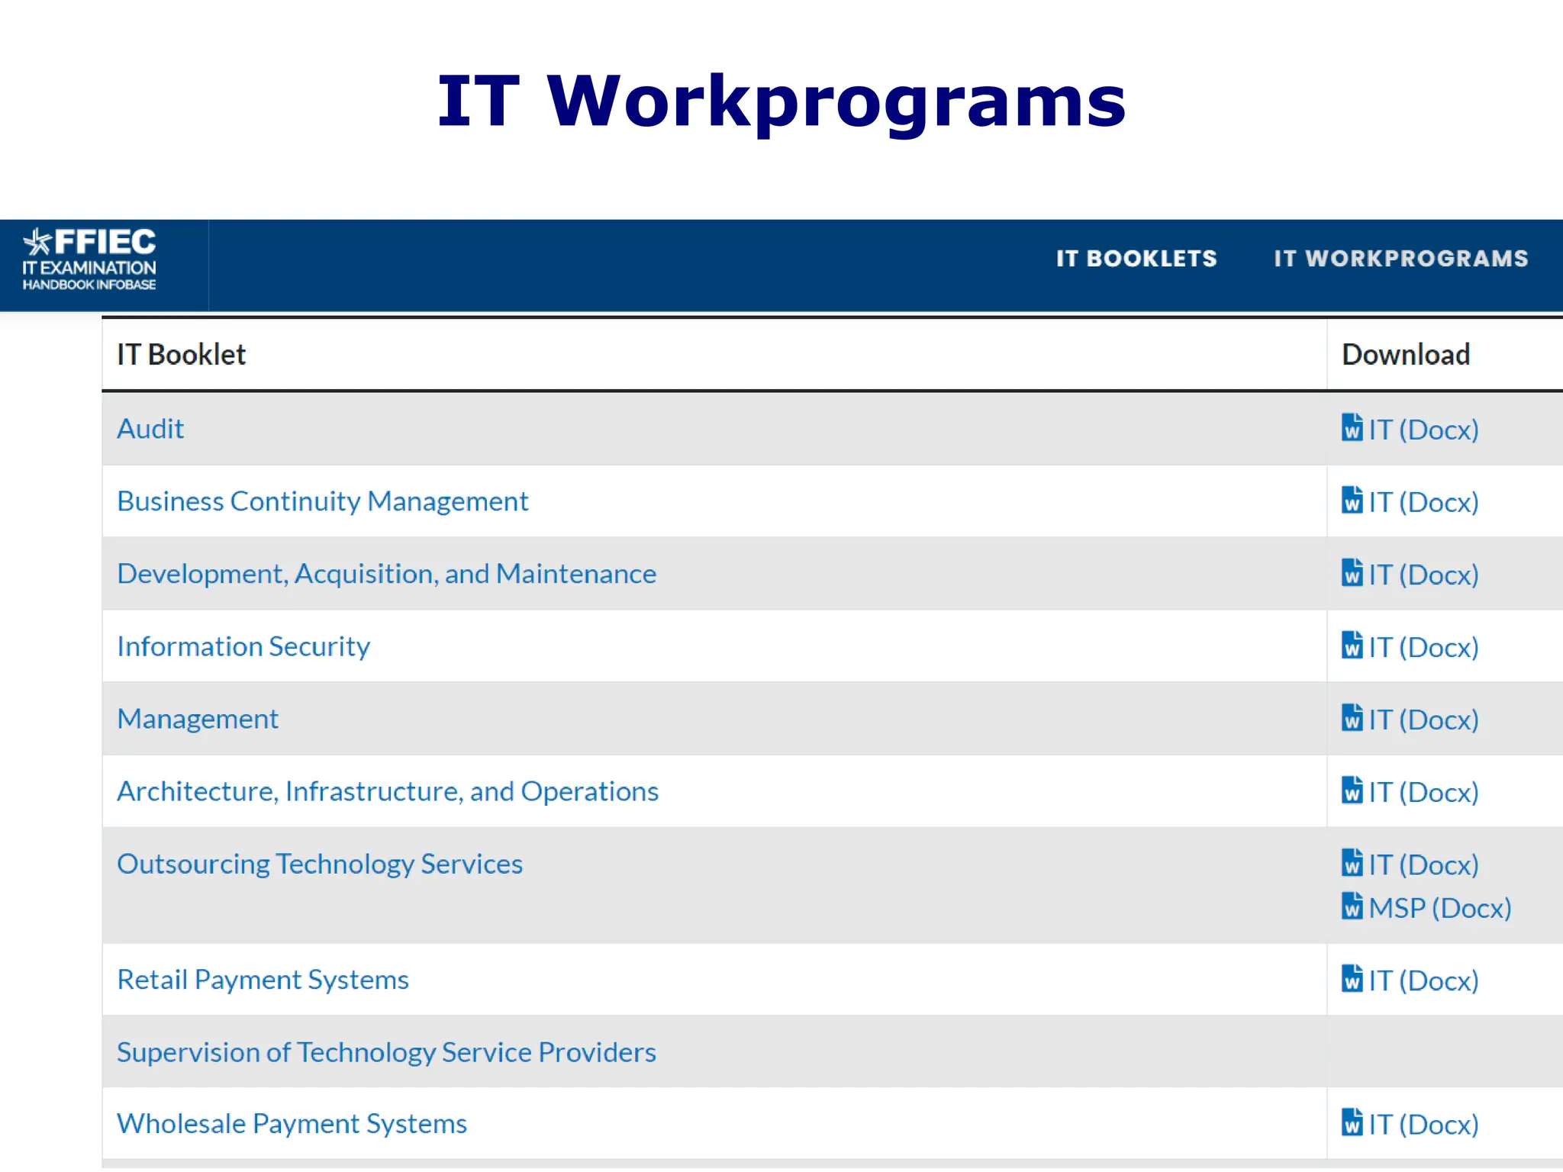The width and height of the screenshot is (1563, 1172).
Task: Download IT (Docx) for Development, Acquisition, Maintenance
Action: click(x=1423, y=575)
